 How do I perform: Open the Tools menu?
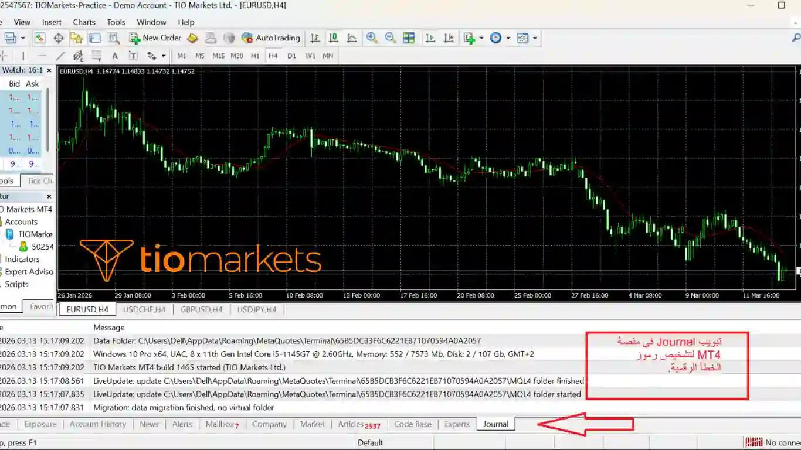(116, 22)
